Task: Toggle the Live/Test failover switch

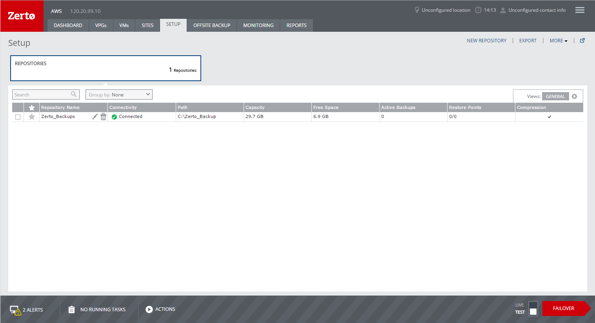Action: pyautogui.click(x=533, y=308)
